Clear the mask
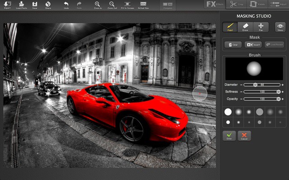 pyautogui.click(x=233, y=45)
